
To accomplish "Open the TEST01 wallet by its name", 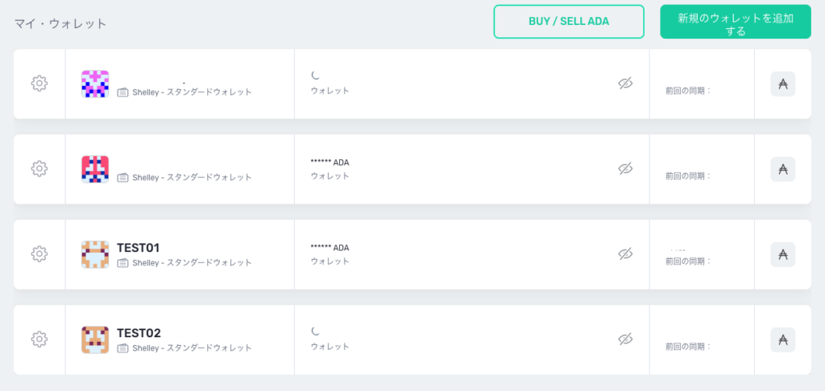I will click(x=138, y=247).
